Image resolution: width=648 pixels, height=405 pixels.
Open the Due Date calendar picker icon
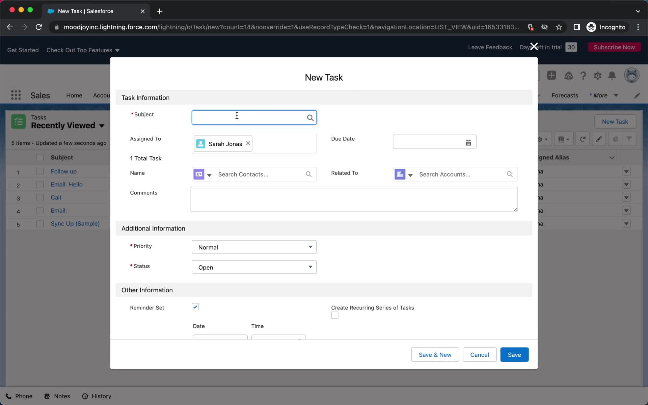click(x=468, y=143)
